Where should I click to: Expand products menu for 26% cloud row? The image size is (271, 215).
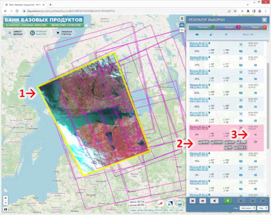tap(255, 51)
